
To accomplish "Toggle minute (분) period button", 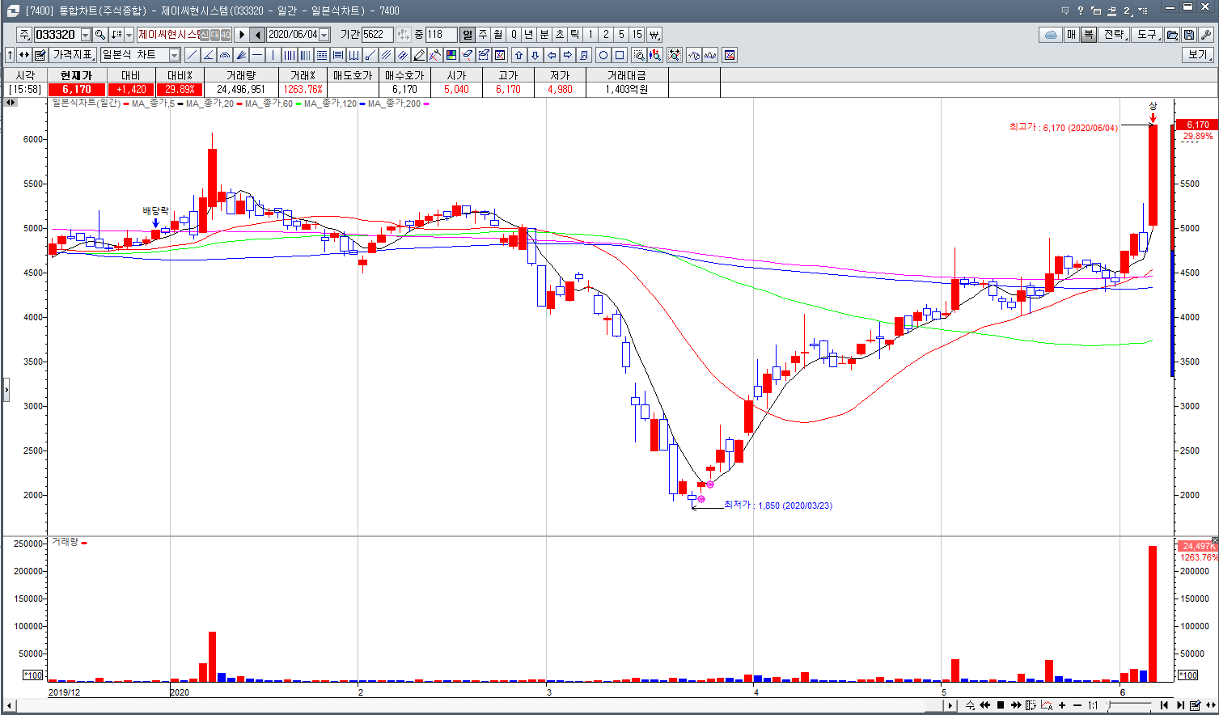I will coord(544,35).
